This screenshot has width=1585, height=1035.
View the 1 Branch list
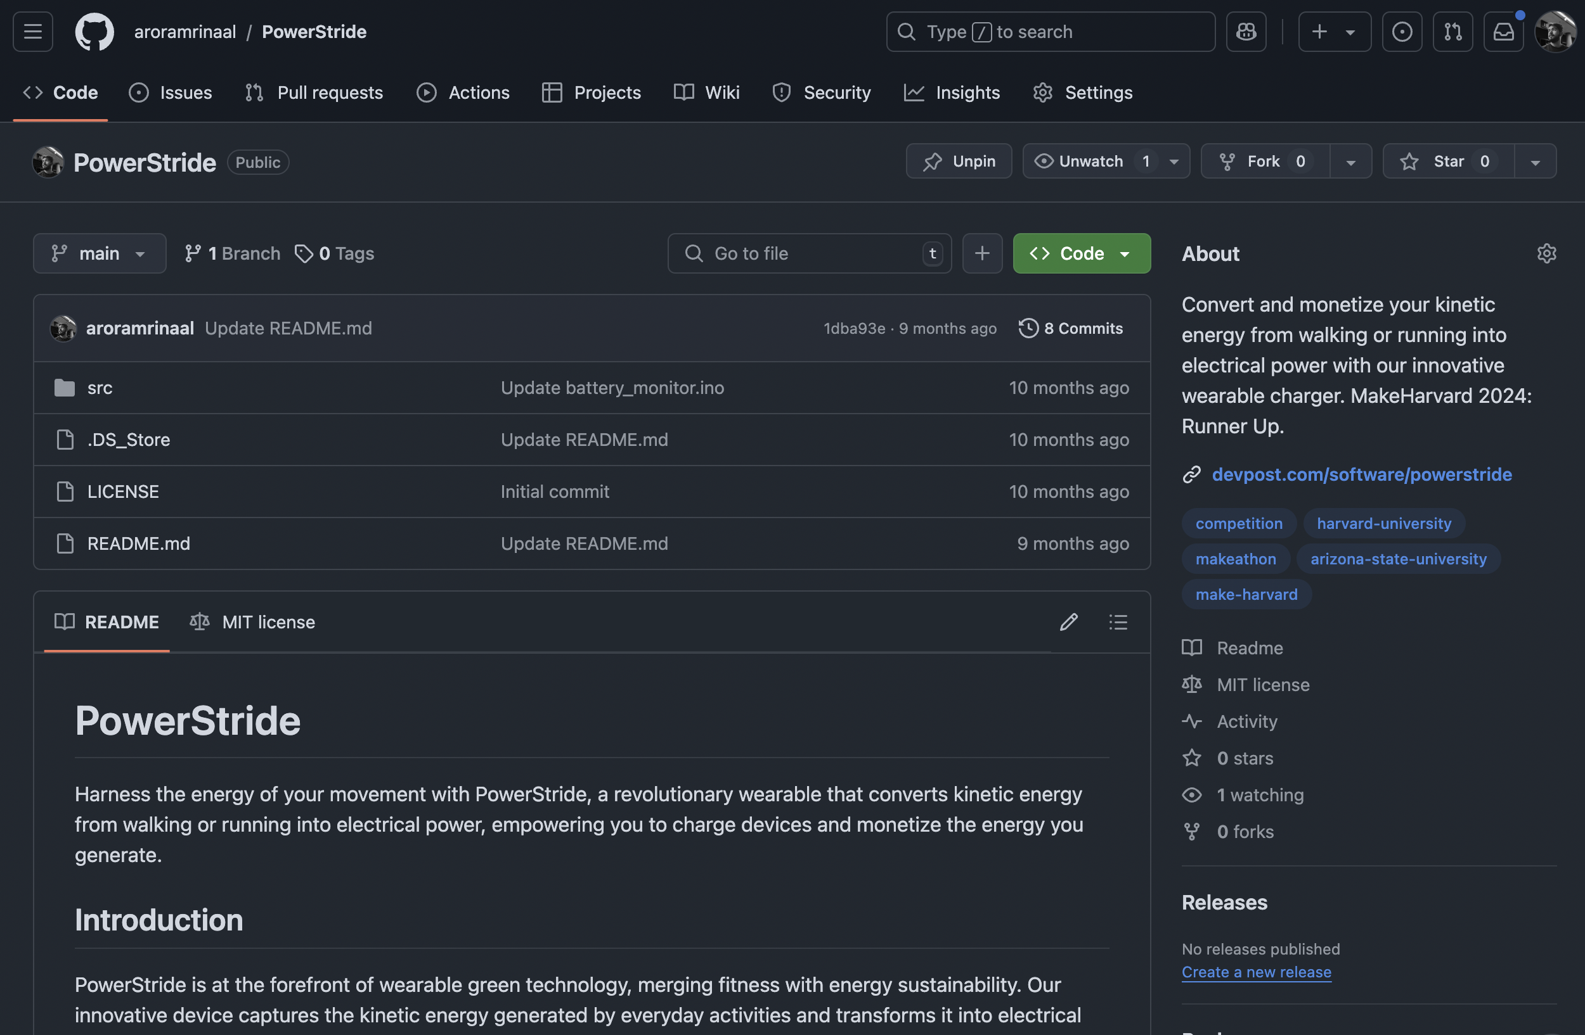tap(233, 253)
